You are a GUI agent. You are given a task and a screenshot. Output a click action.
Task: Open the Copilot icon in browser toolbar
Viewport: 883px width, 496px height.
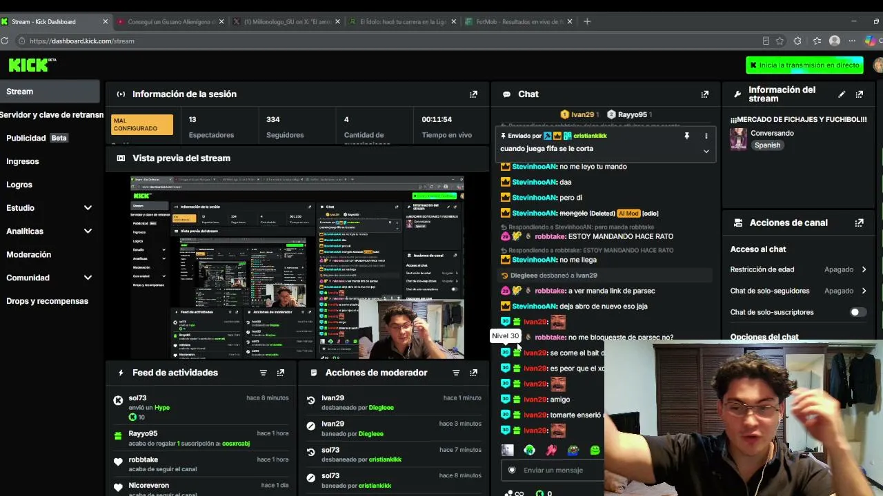871,41
